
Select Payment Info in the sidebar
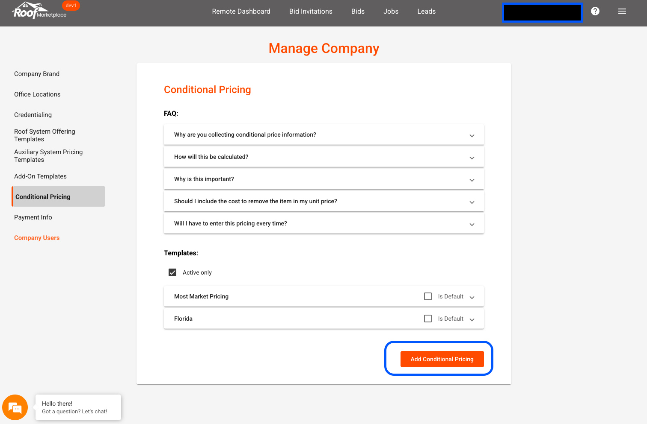click(33, 217)
